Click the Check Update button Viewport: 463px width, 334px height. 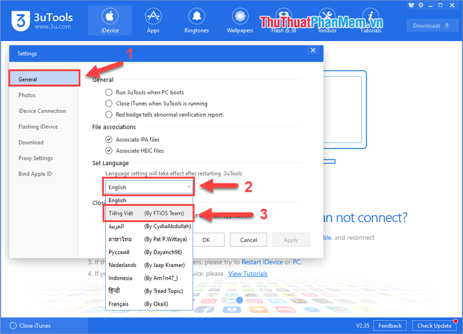[435, 326]
